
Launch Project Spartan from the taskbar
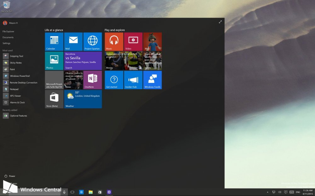tap(81, 192)
